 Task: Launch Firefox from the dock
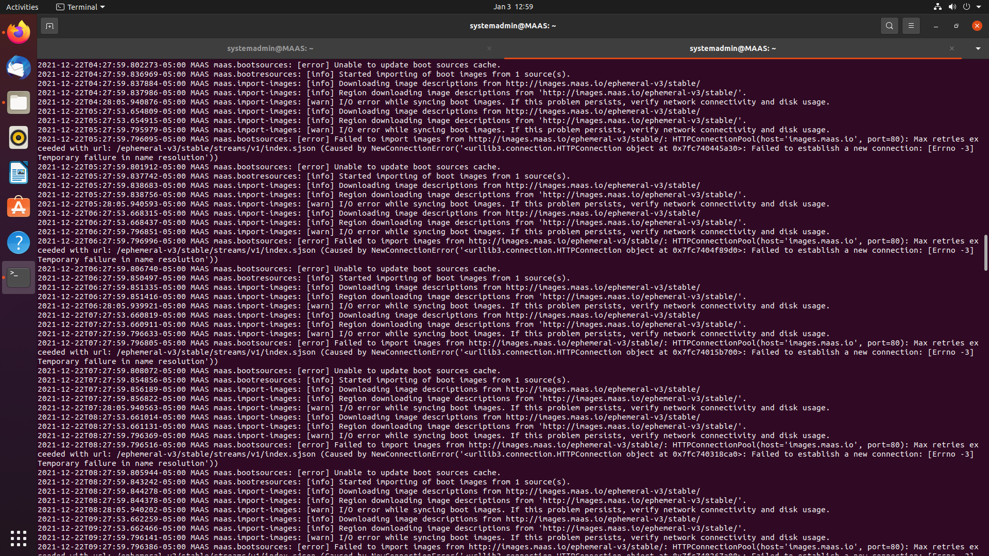point(19,32)
